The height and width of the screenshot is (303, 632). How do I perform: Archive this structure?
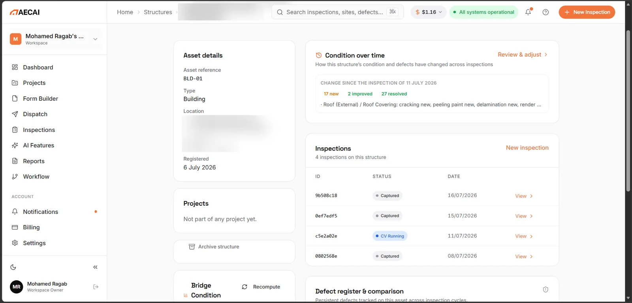(214, 247)
